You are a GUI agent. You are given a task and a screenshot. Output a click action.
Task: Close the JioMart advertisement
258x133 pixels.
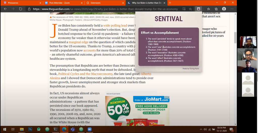(168, 97)
